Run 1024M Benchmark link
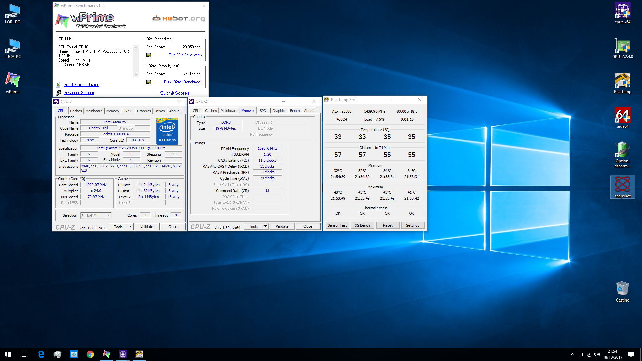 coord(183,82)
